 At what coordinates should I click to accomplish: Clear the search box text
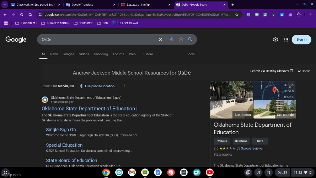click(x=160, y=40)
